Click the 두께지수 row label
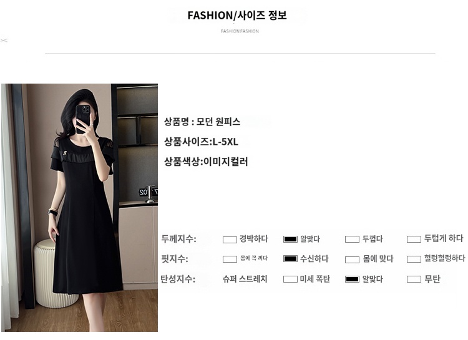This screenshot has height=340, width=468. [x=178, y=239]
